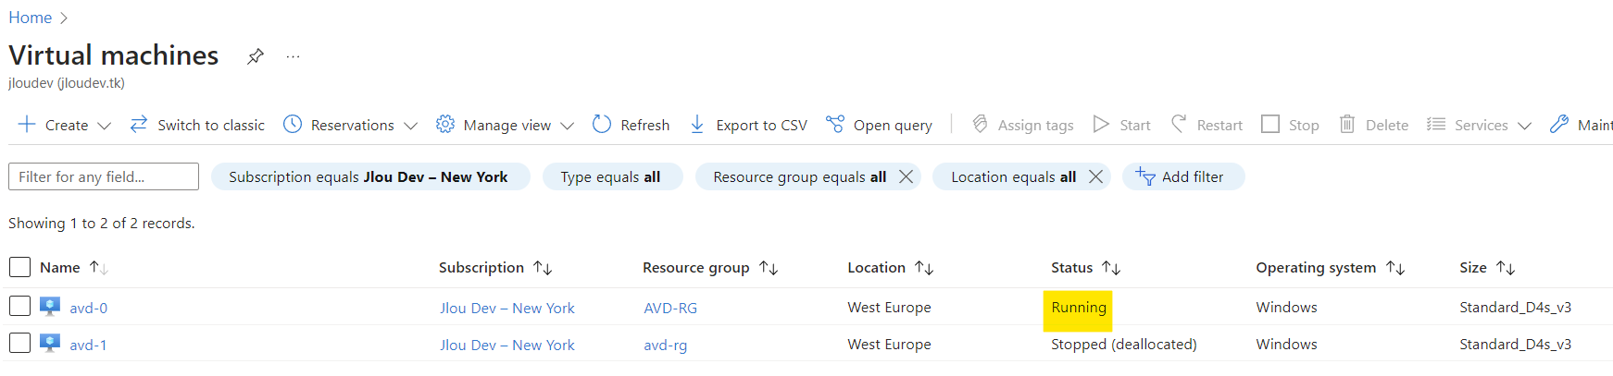Click the Open query graph icon

pyautogui.click(x=835, y=124)
